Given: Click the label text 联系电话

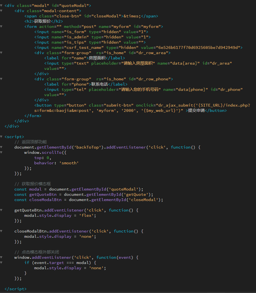Looking at the screenshot, I should 100,84.
